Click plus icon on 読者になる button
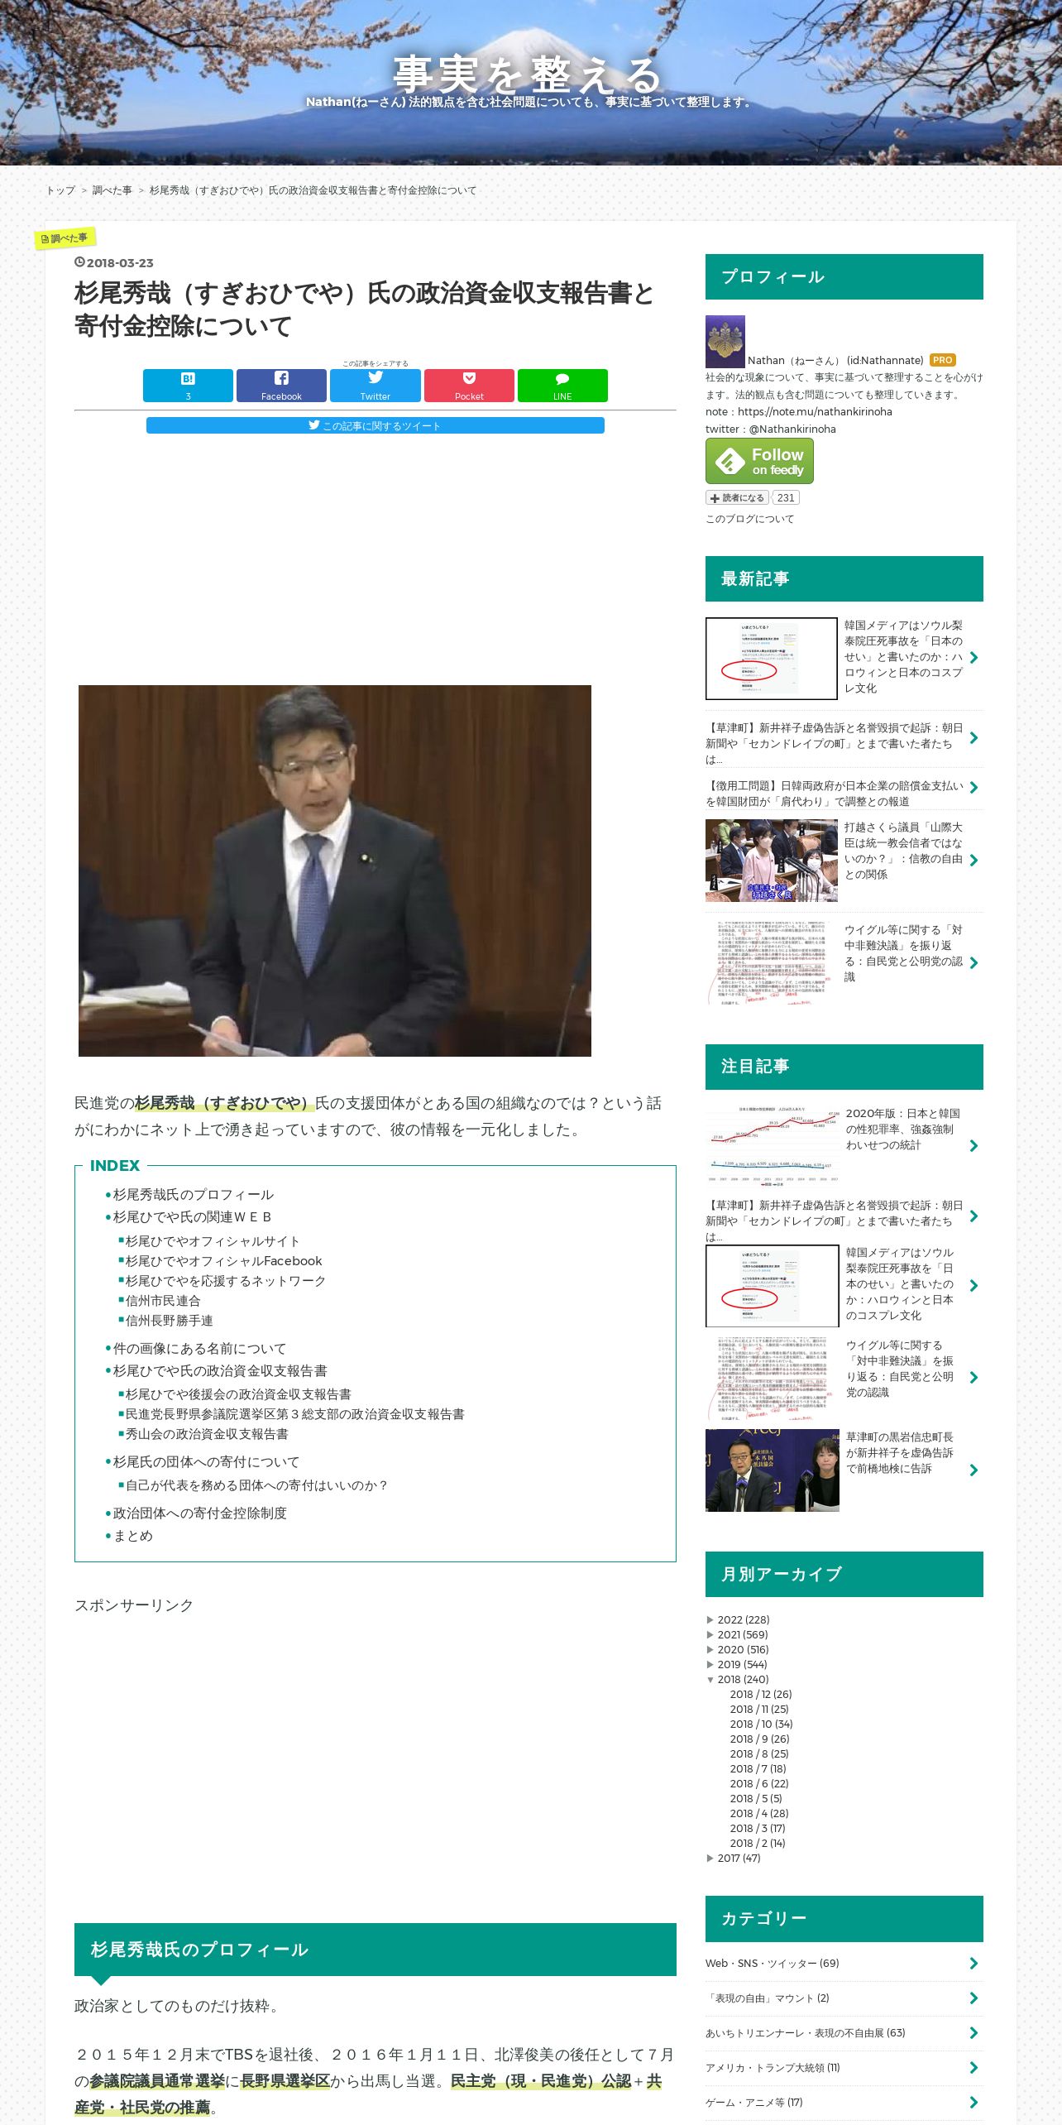 [x=715, y=498]
